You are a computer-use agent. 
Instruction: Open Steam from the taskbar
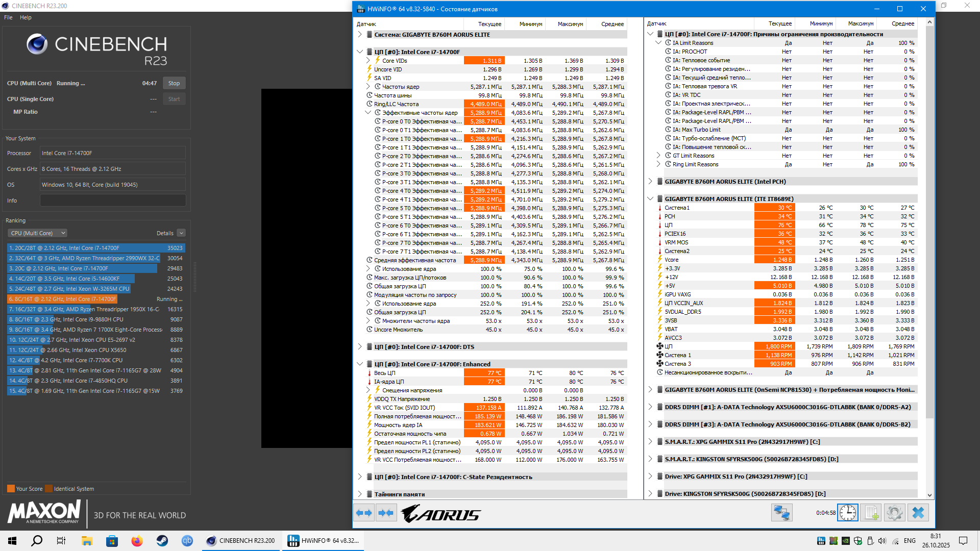162,541
